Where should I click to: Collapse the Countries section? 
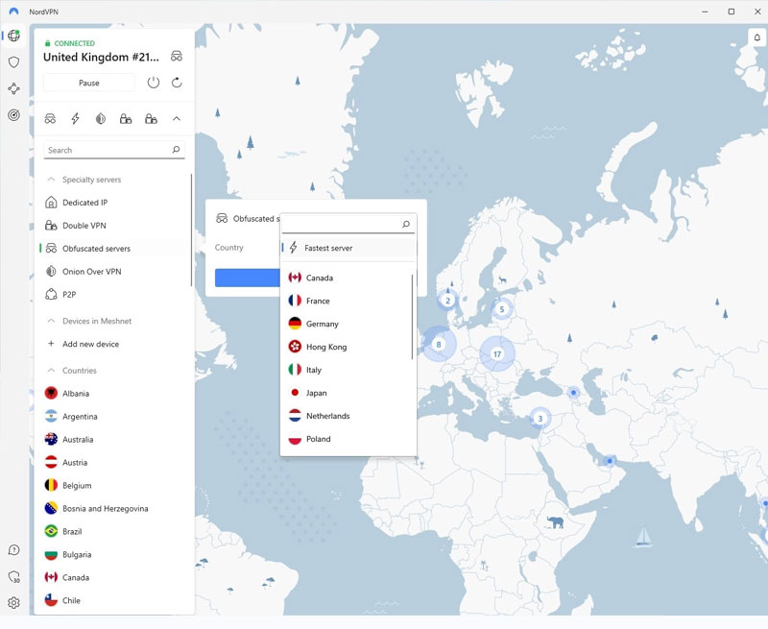[x=51, y=371]
